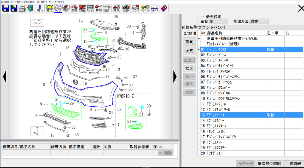Click part number 9 label in diagram
Image resolution: width=304 pixels, height=168 pixels.
coord(41,104)
